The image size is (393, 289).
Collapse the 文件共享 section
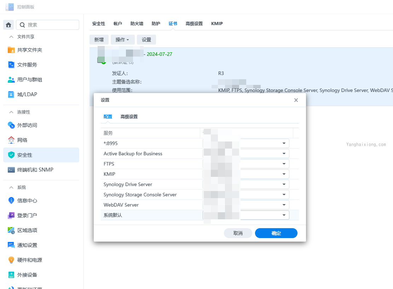pyautogui.click(x=11, y=37)
